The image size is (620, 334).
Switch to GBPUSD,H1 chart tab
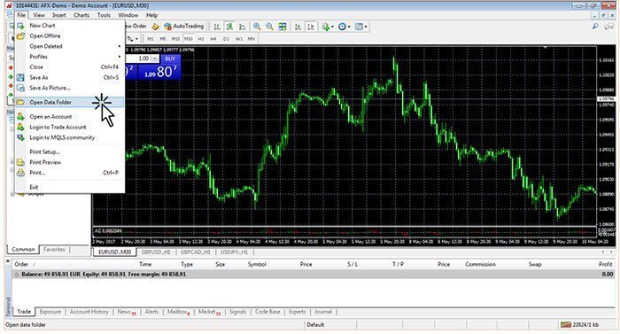click(156, 252)
